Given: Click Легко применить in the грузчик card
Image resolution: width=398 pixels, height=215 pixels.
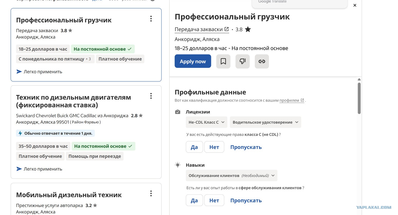Looking at the screenshot, I should pos(39,72).
